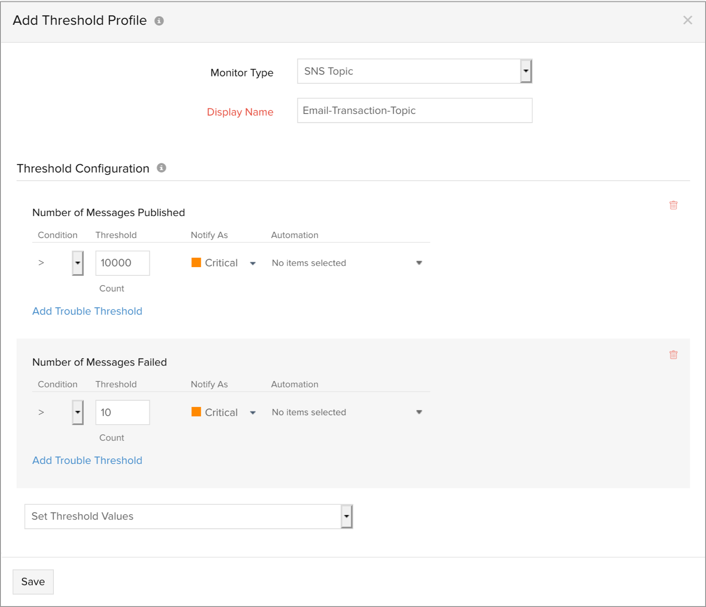Open the Monitor Type dropdown
The height and width of the screenshot is (607, 706).
526,71
